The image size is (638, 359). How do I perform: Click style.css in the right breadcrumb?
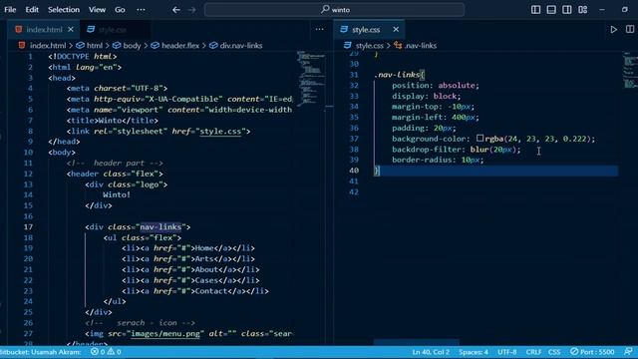tap(369, 46)
